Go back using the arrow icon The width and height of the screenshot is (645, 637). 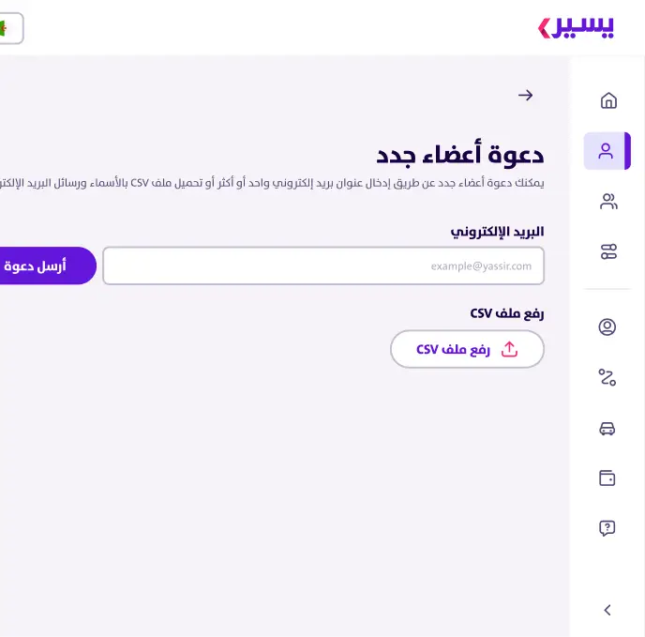(x=525, y=96)
